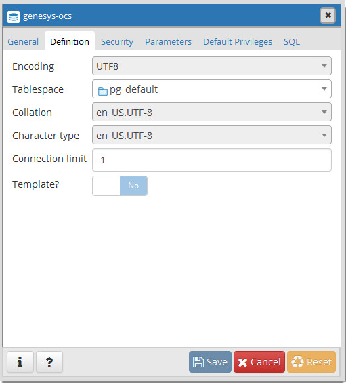Screen dimensions: 346x383
Task: Open the Default Privileges tab
Action: pyautogui.click(x=238, y=41)
